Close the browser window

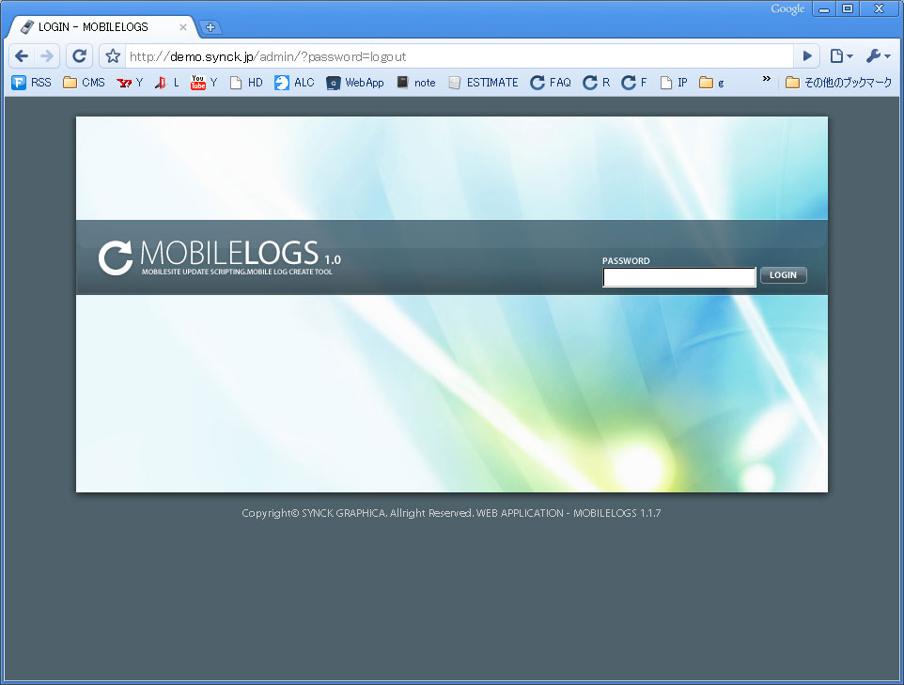[x=880, y=9]
